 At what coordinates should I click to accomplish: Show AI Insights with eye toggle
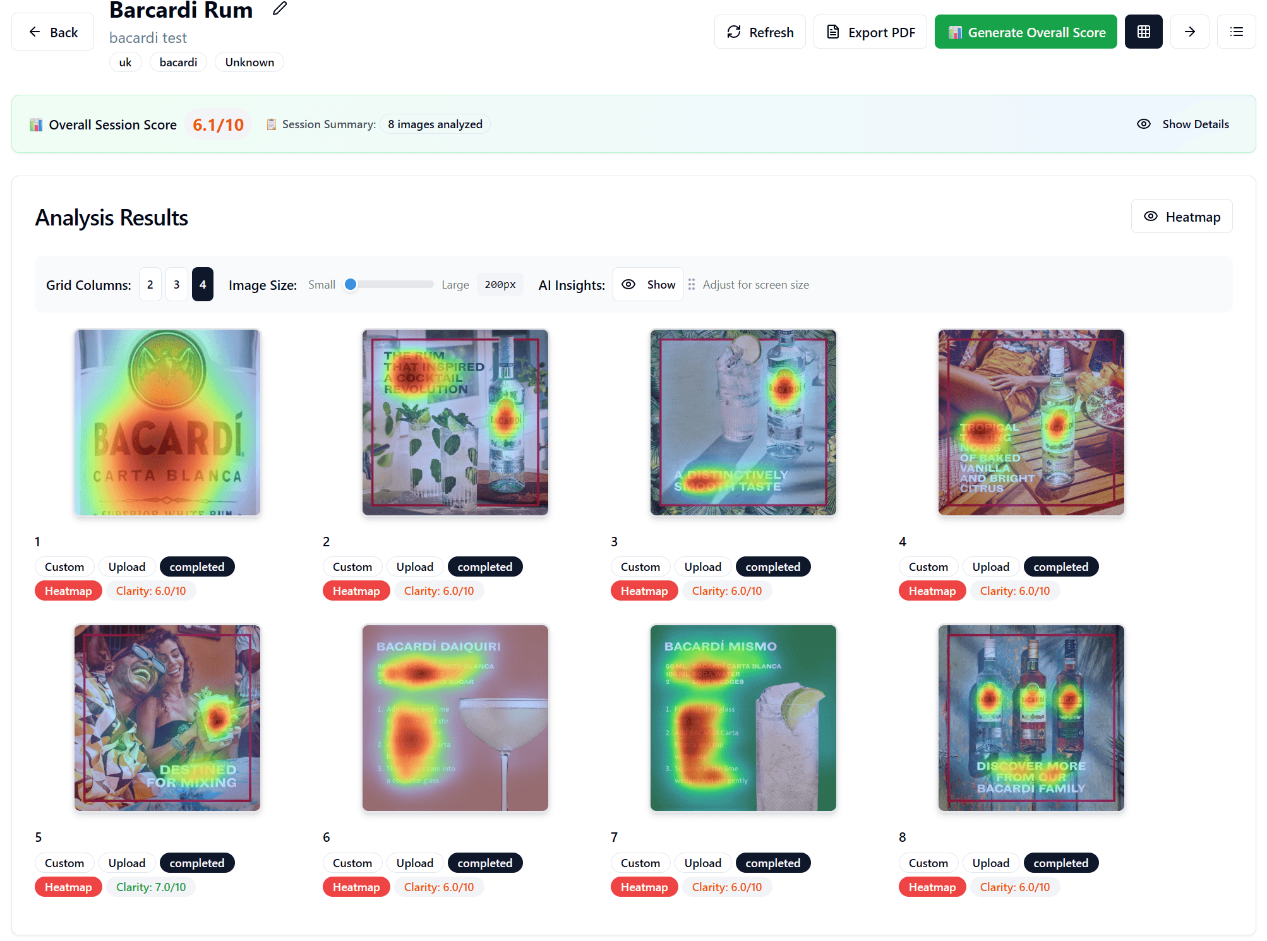[648, 285]
